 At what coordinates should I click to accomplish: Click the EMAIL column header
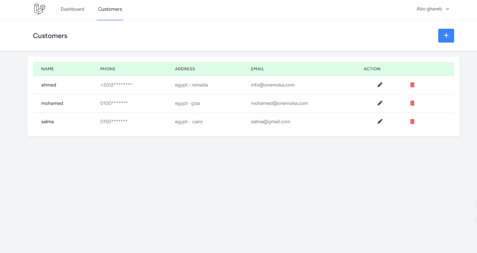(257, 69)
